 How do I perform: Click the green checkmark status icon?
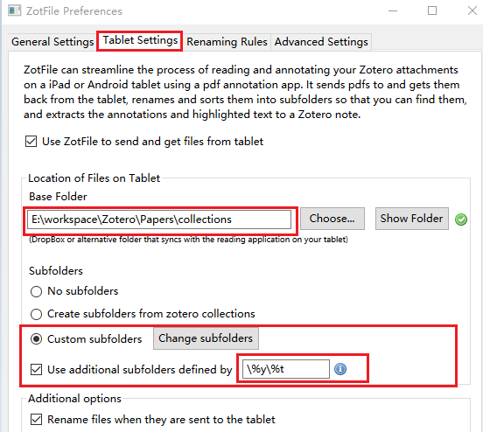point(461,219)
